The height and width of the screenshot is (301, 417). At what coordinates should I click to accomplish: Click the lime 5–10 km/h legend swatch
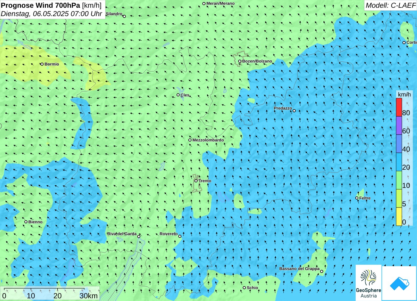coord(399,198)
